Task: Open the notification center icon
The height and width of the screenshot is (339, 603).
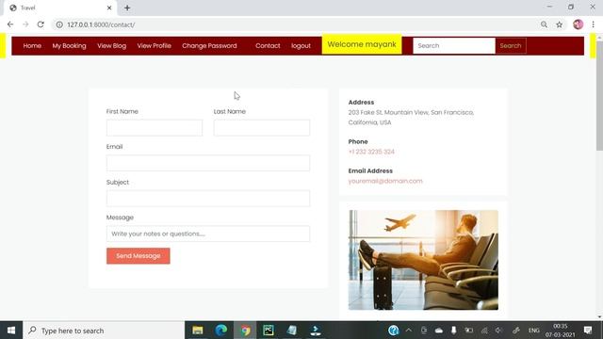Action: coord(588,331)
